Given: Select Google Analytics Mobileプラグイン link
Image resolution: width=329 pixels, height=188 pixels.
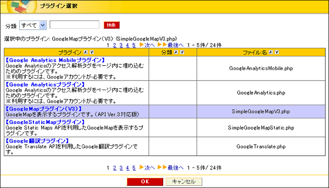Looking at the screenshot, I should pyautogui.click(x=55, y=60).
